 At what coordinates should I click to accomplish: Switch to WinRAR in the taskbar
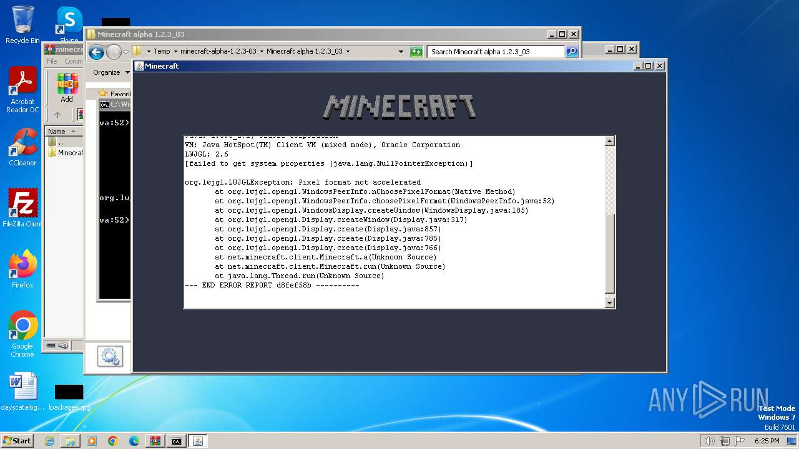(x=155, y=441)
